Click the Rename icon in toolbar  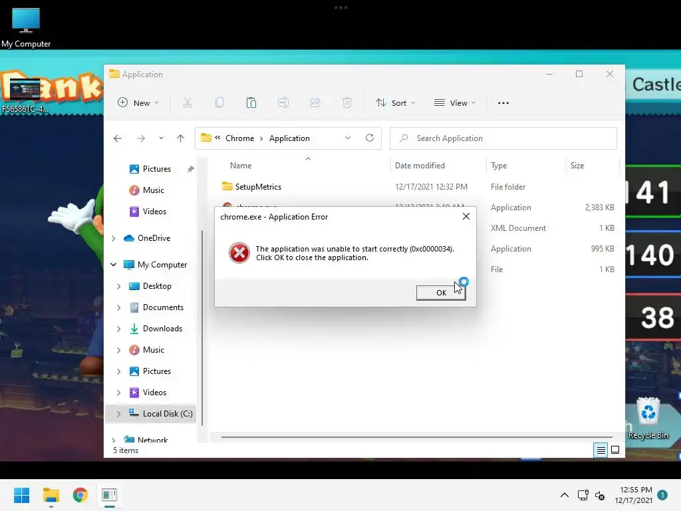click(283, 103)
